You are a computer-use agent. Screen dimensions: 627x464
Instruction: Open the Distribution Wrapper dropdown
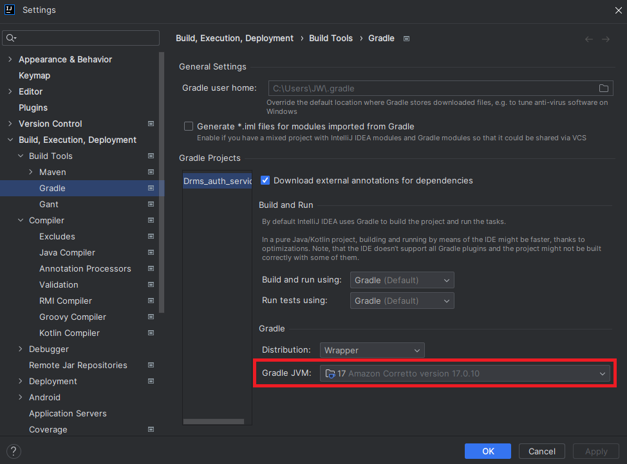pos(372,350)
